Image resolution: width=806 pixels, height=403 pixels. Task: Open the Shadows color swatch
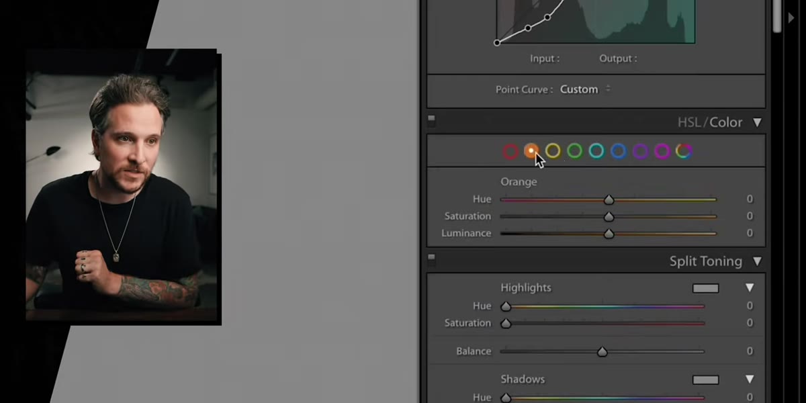706,380
